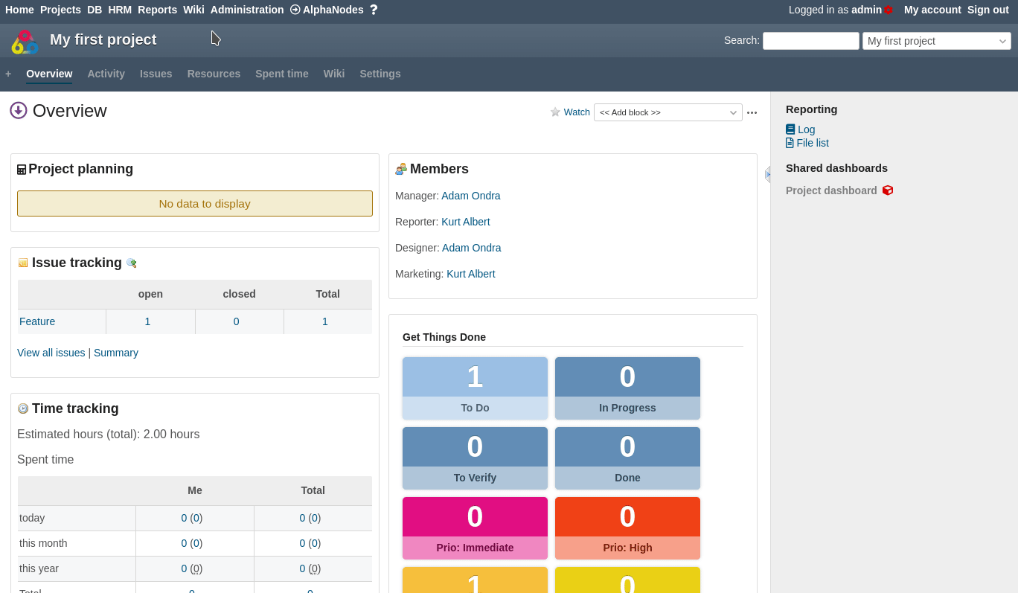
Task: Click the Project dashboard cube icon
Action: (x=888, y=190)
